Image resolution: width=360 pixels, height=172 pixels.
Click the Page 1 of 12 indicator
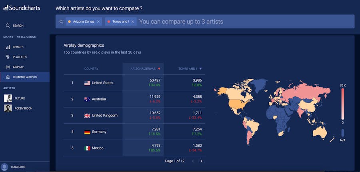pyautogui.click(x=175, y=161)
